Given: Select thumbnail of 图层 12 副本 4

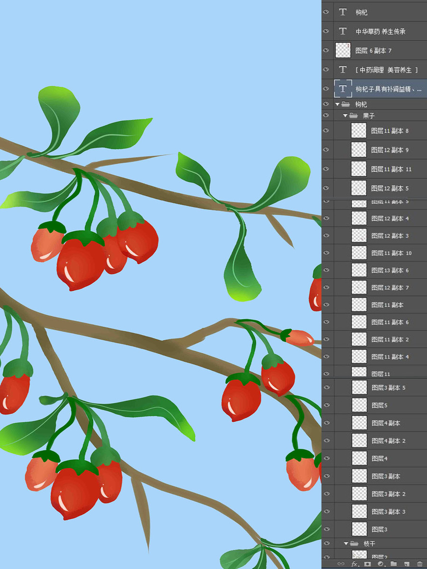Looking at the screenshot, I should [x=359, y=218].
